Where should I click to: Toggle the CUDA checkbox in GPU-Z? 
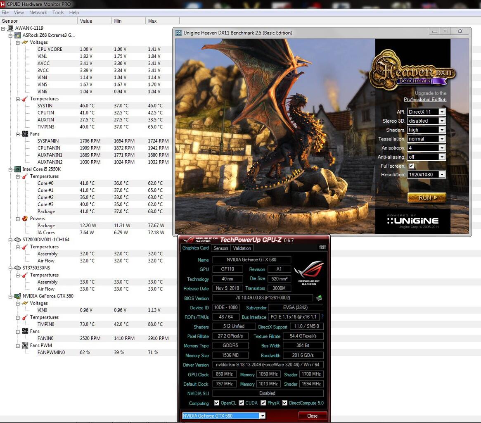pos(242,403)
